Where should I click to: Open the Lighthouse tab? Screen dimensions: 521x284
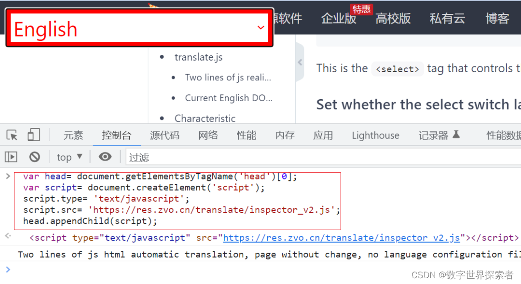(x=375, y=135)
